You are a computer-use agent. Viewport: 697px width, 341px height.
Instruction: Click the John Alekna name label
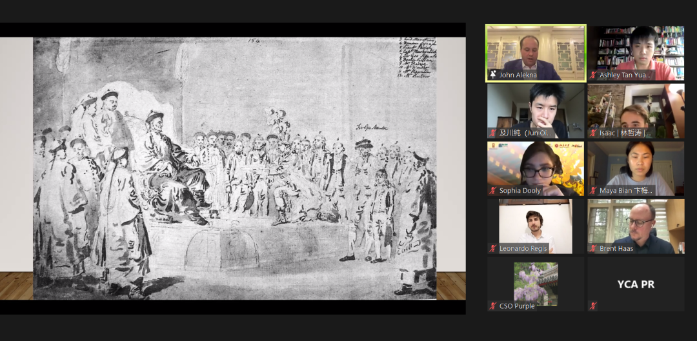(518, 75)
